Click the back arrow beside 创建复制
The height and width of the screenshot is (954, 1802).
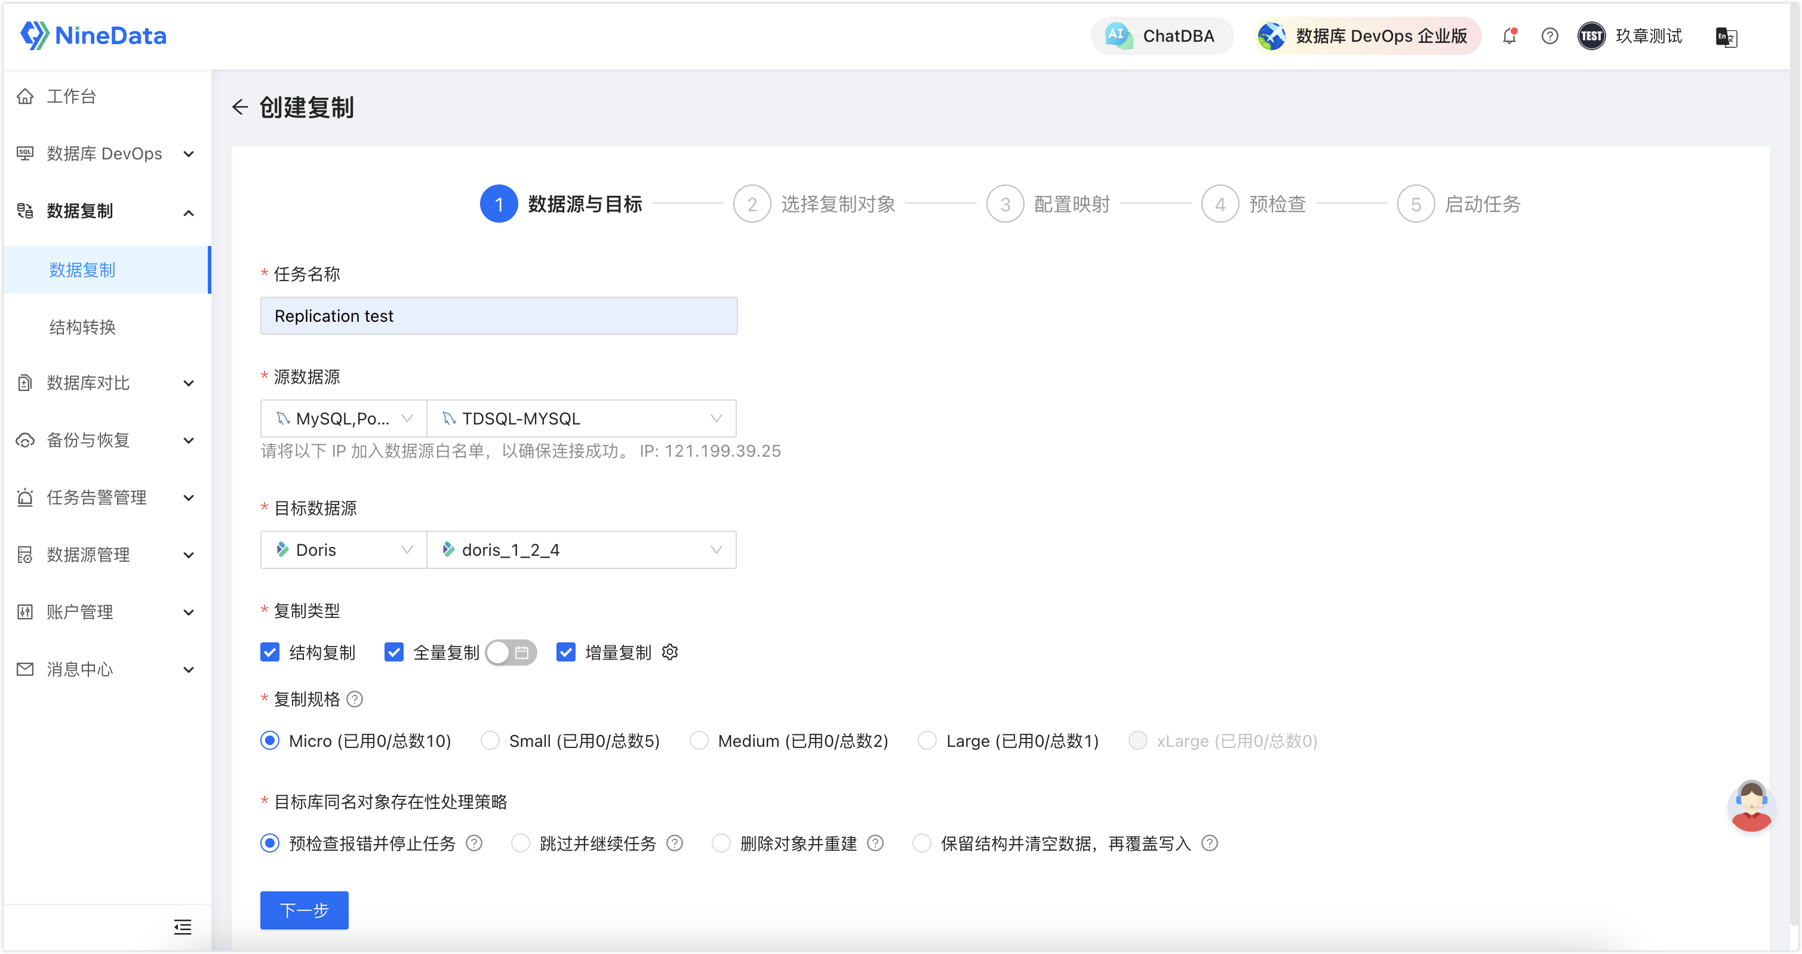click(240, 107)
